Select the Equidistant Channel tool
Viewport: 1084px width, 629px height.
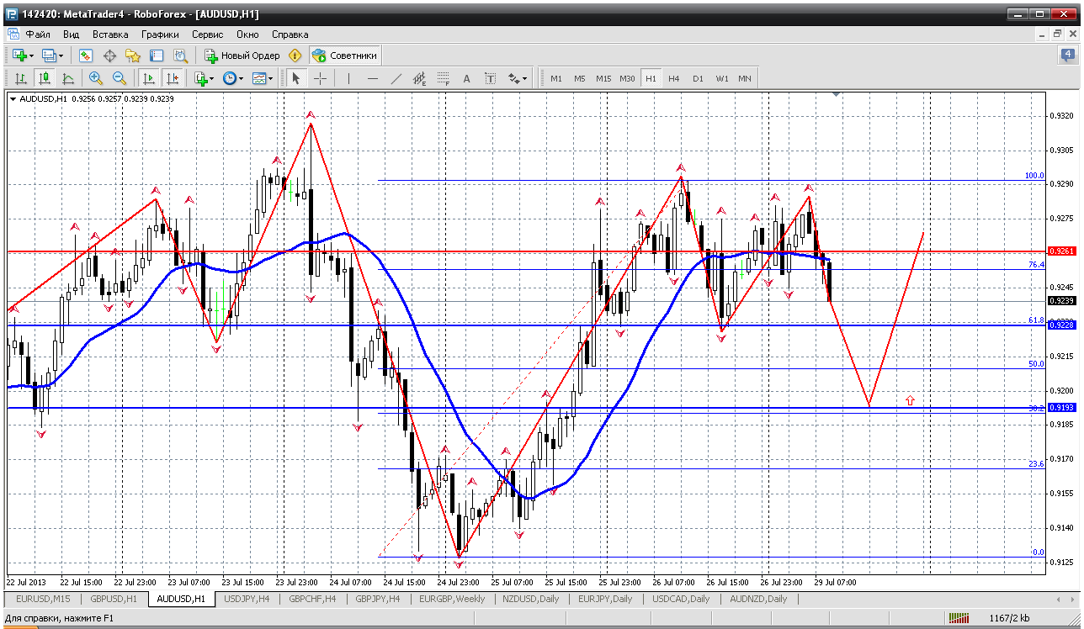point(420,78)
